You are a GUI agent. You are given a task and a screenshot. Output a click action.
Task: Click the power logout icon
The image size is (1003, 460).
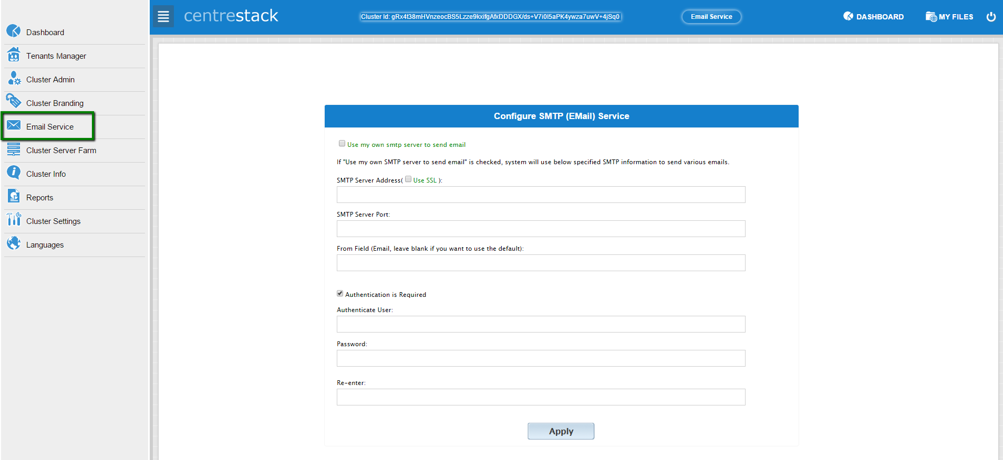tap(991, 17)
